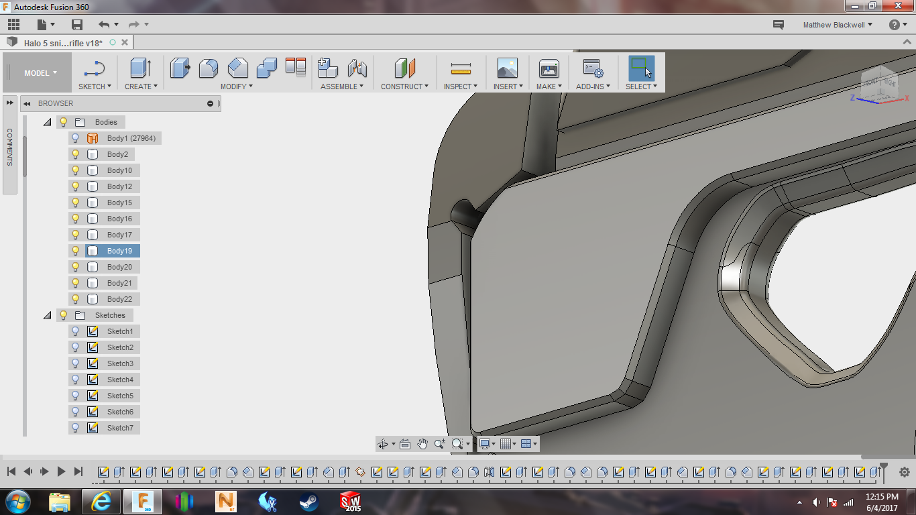Select the Joint tool in Assemble
Image resolution: width=916 pixels, height=515 pixels.
(x=357, y=68)
